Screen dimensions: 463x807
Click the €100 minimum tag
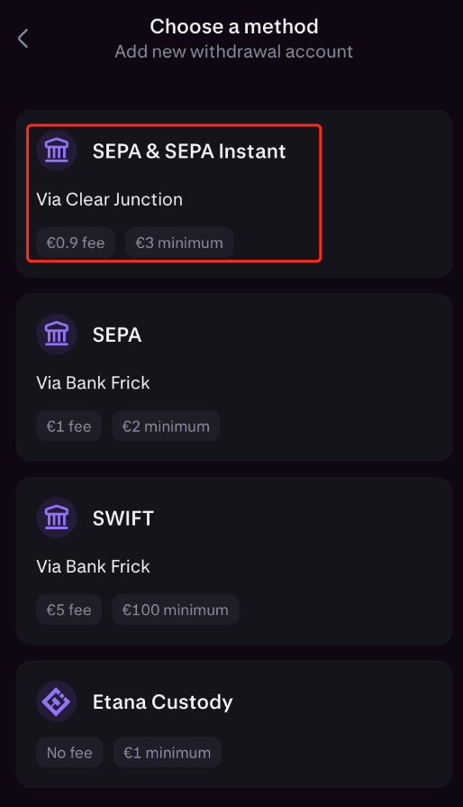[176, 610]
